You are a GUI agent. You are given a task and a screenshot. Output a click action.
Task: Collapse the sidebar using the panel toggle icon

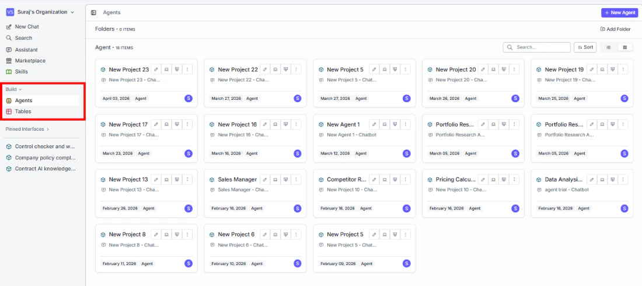[x=94, y=13]
